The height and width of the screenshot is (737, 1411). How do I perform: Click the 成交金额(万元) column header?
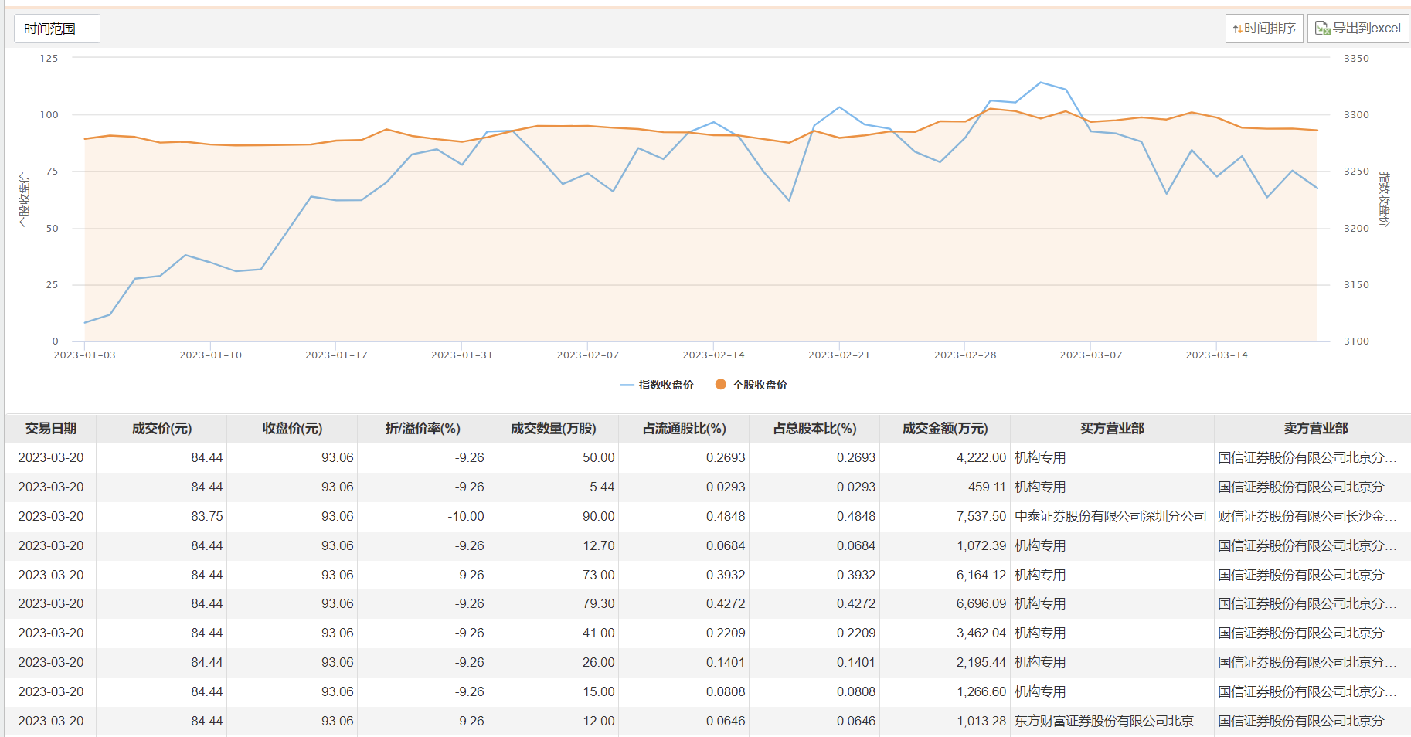click(945, 429)
